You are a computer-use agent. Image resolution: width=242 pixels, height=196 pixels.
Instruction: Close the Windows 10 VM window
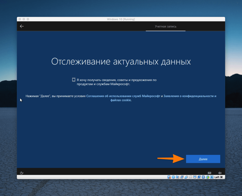click(x=20, y=19)
